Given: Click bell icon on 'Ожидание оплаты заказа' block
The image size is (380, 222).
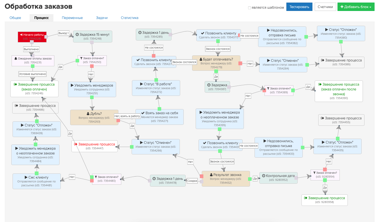Looking at the screenshot, I should click(x=16, y=59).
